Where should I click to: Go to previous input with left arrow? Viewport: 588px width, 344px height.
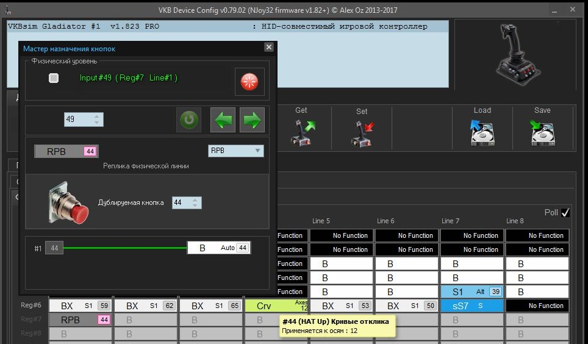point(223,120)
